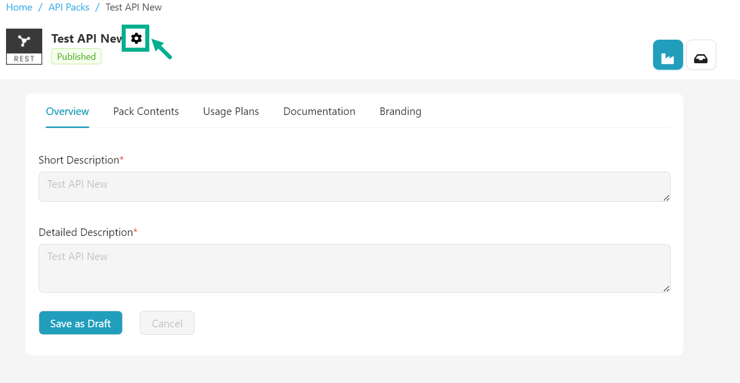The width and height of the screenshot is (740, 383).
Task: Click into the Detailed Description textarea
Action: 354,268
